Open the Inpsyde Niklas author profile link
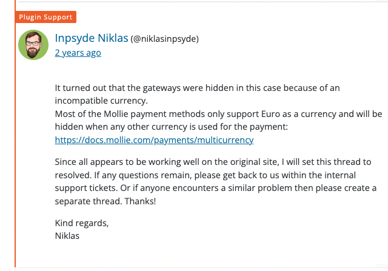This screenshot has height=271, width=388. click(x=92, y=38)
